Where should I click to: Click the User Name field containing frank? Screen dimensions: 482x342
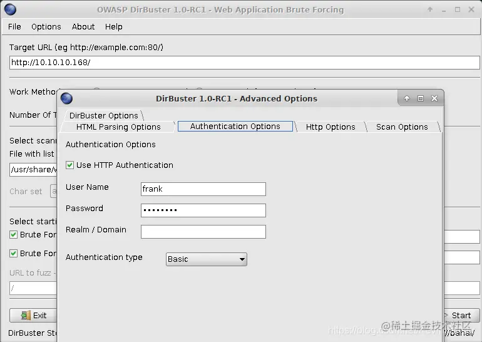click(x=203, y=189)
